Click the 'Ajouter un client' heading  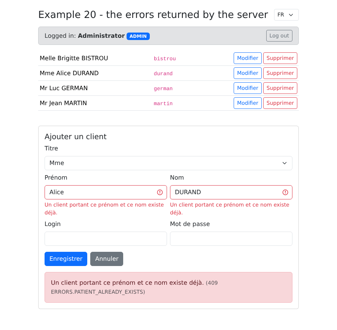pyautogui.click(x=75, y=137)
